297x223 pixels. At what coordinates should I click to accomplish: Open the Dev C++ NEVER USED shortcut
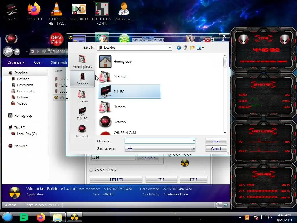[56, 42]
